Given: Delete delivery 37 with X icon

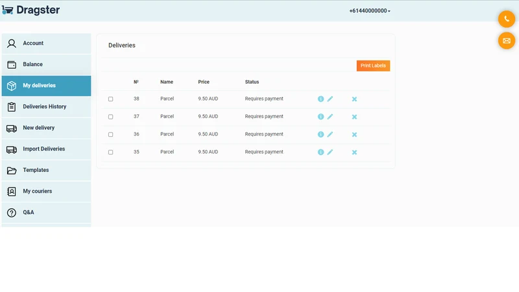Looking at the screenshot, I should point(354,117).
